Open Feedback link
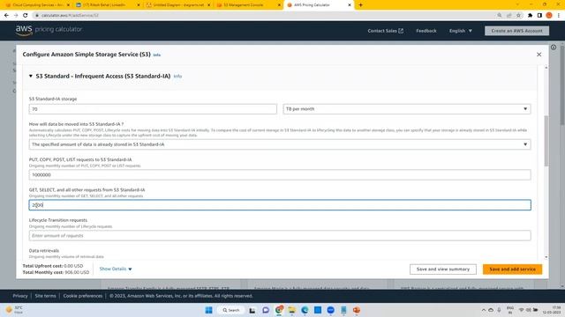Screen dimensions: 565x317 426,31
